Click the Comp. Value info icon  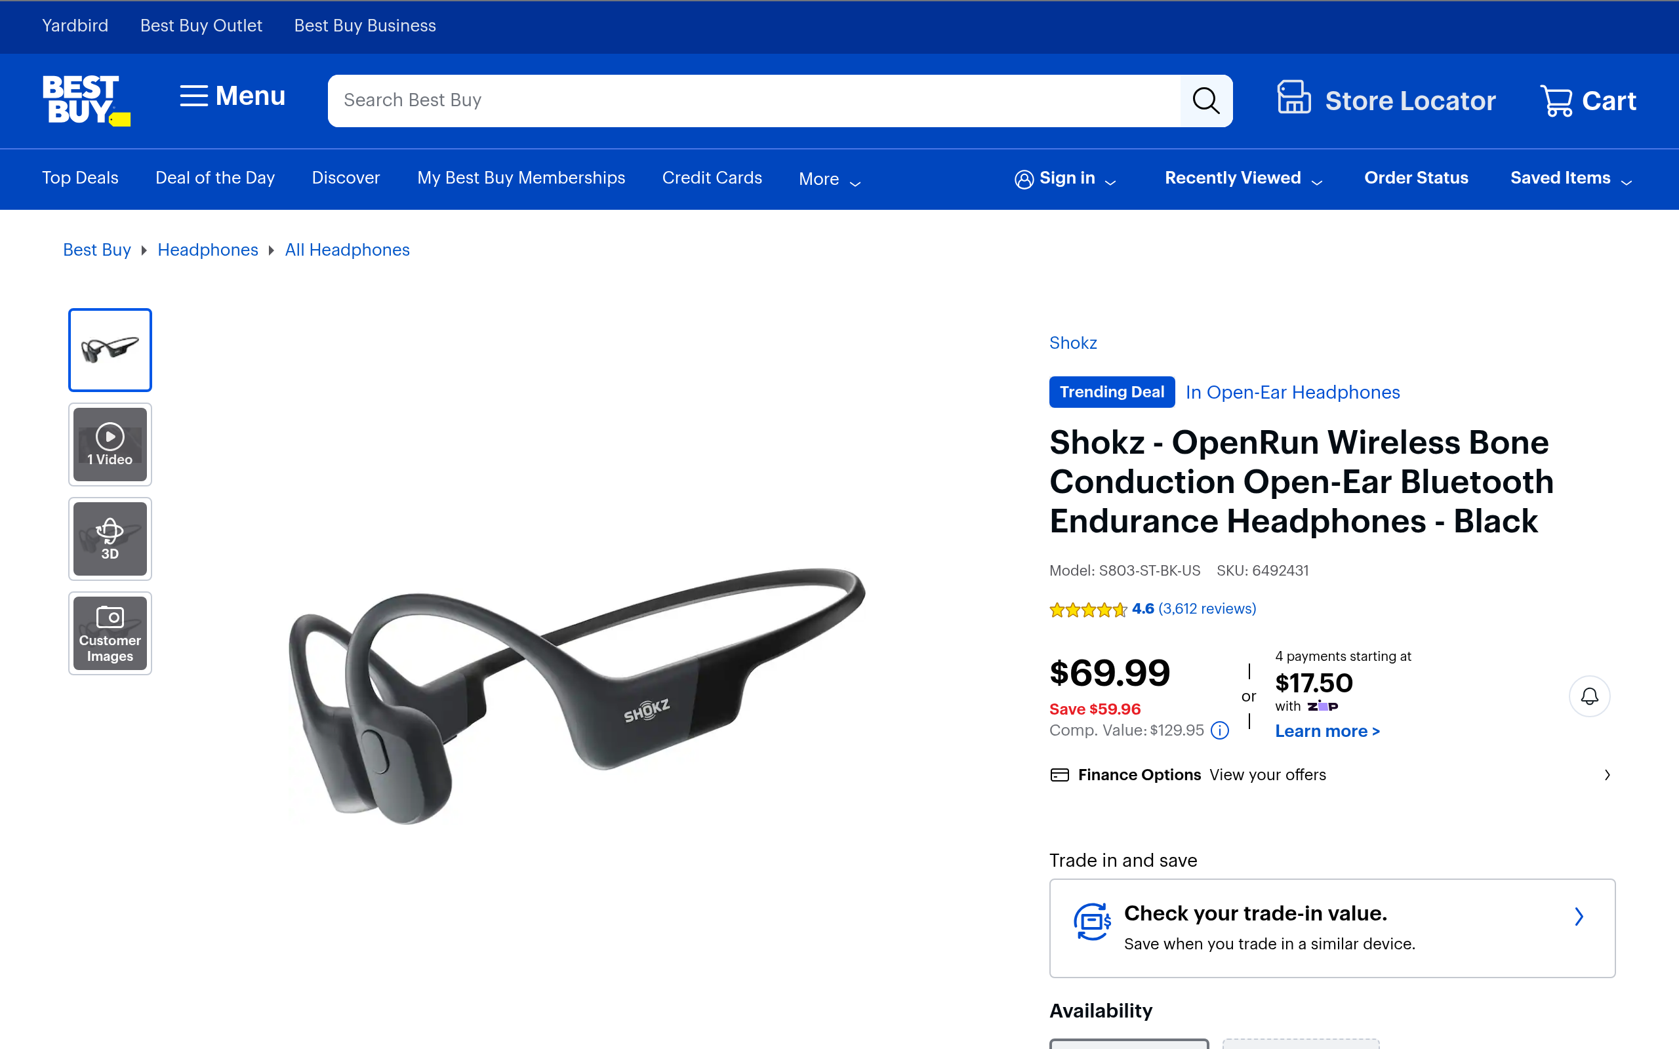point(1220,730)
